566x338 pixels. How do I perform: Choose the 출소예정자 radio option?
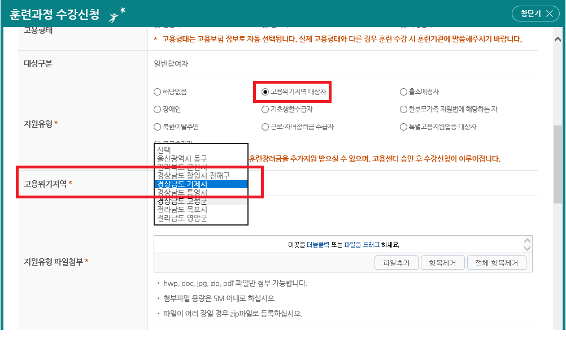click(403, 92)
